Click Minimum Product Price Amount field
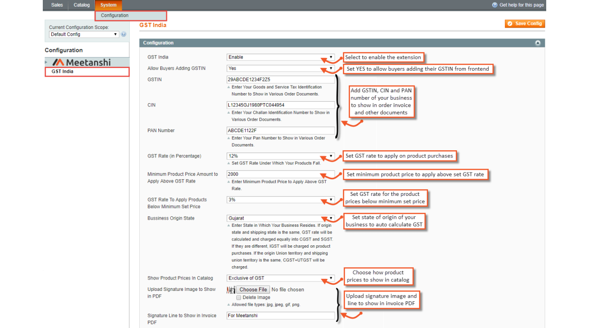589x328 pixels. tap(280, 174)
